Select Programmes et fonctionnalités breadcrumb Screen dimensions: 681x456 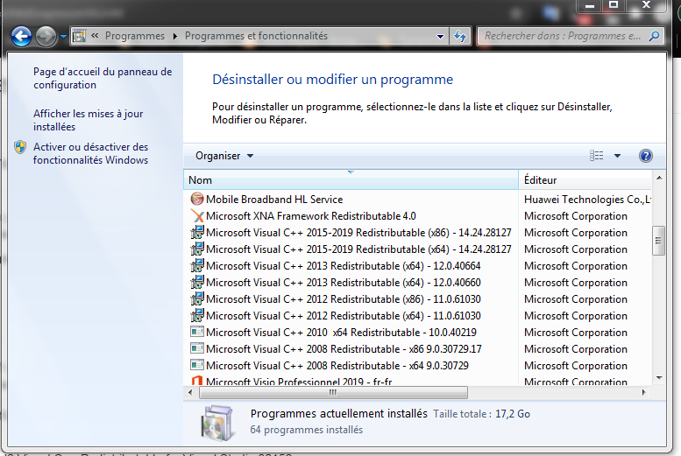coord(256,36)
